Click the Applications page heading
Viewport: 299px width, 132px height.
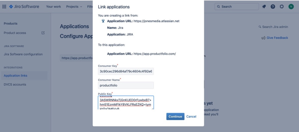[x=74, y=26]
